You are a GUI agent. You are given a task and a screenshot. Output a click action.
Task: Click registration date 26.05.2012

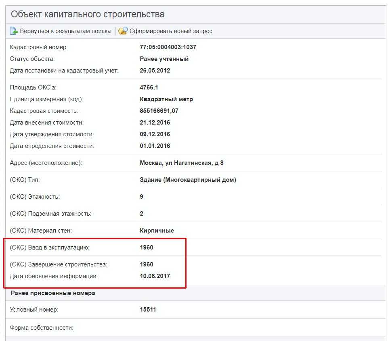(155, 71)
